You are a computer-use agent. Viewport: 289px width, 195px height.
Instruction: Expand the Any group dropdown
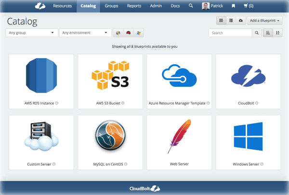32,33
